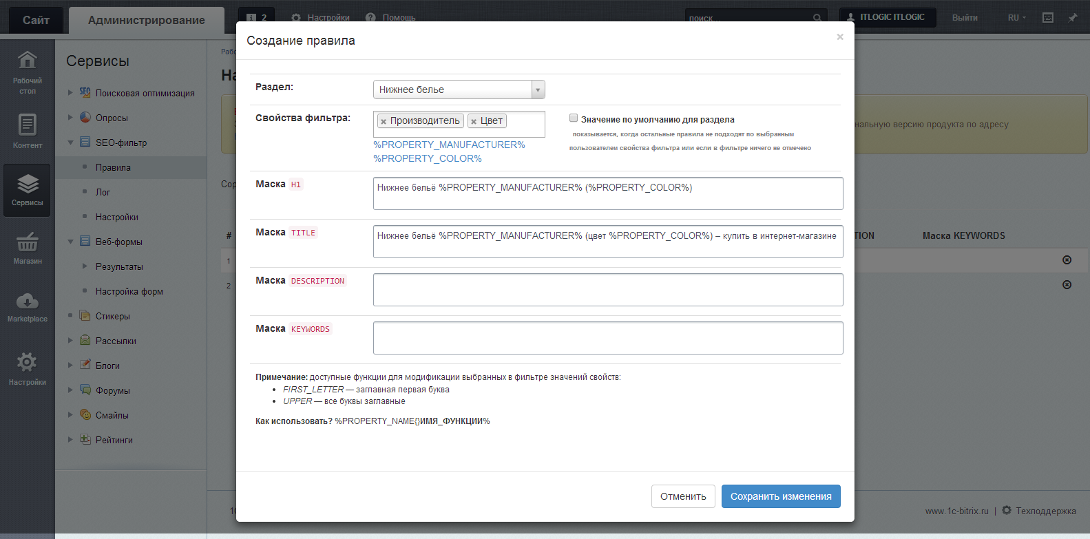The height and width of the screenshot is (539, 1090).
Task: Click the Рейтинги icon
Action: [x=85, y=439]
